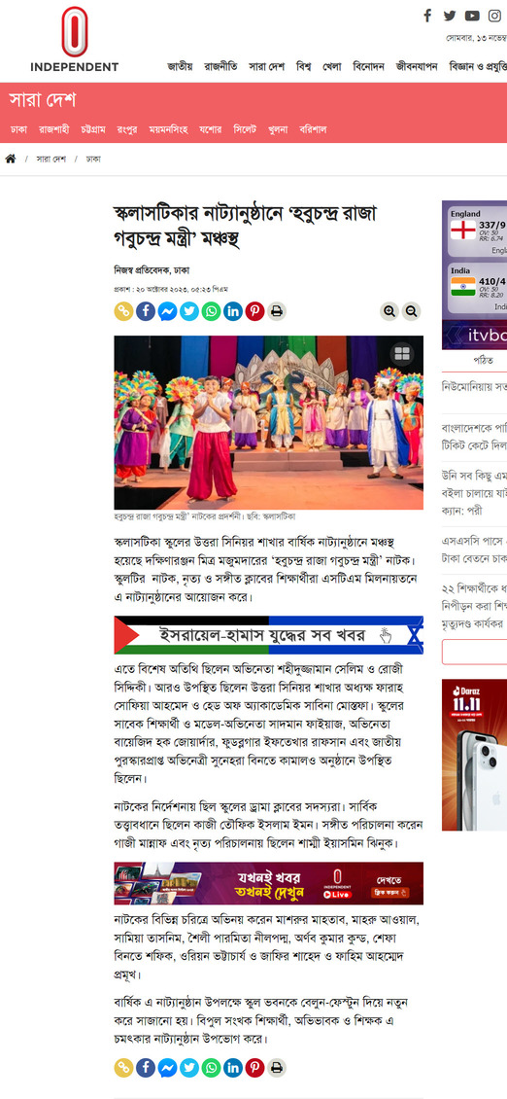This screenshot has width=507, height=1099.
Task: Select the সিলেট division tab
Action: coord(245,129)
